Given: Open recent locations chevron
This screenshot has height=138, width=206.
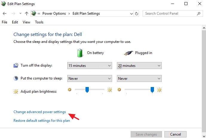Looking at the screenshot, I should coord(20,13).
